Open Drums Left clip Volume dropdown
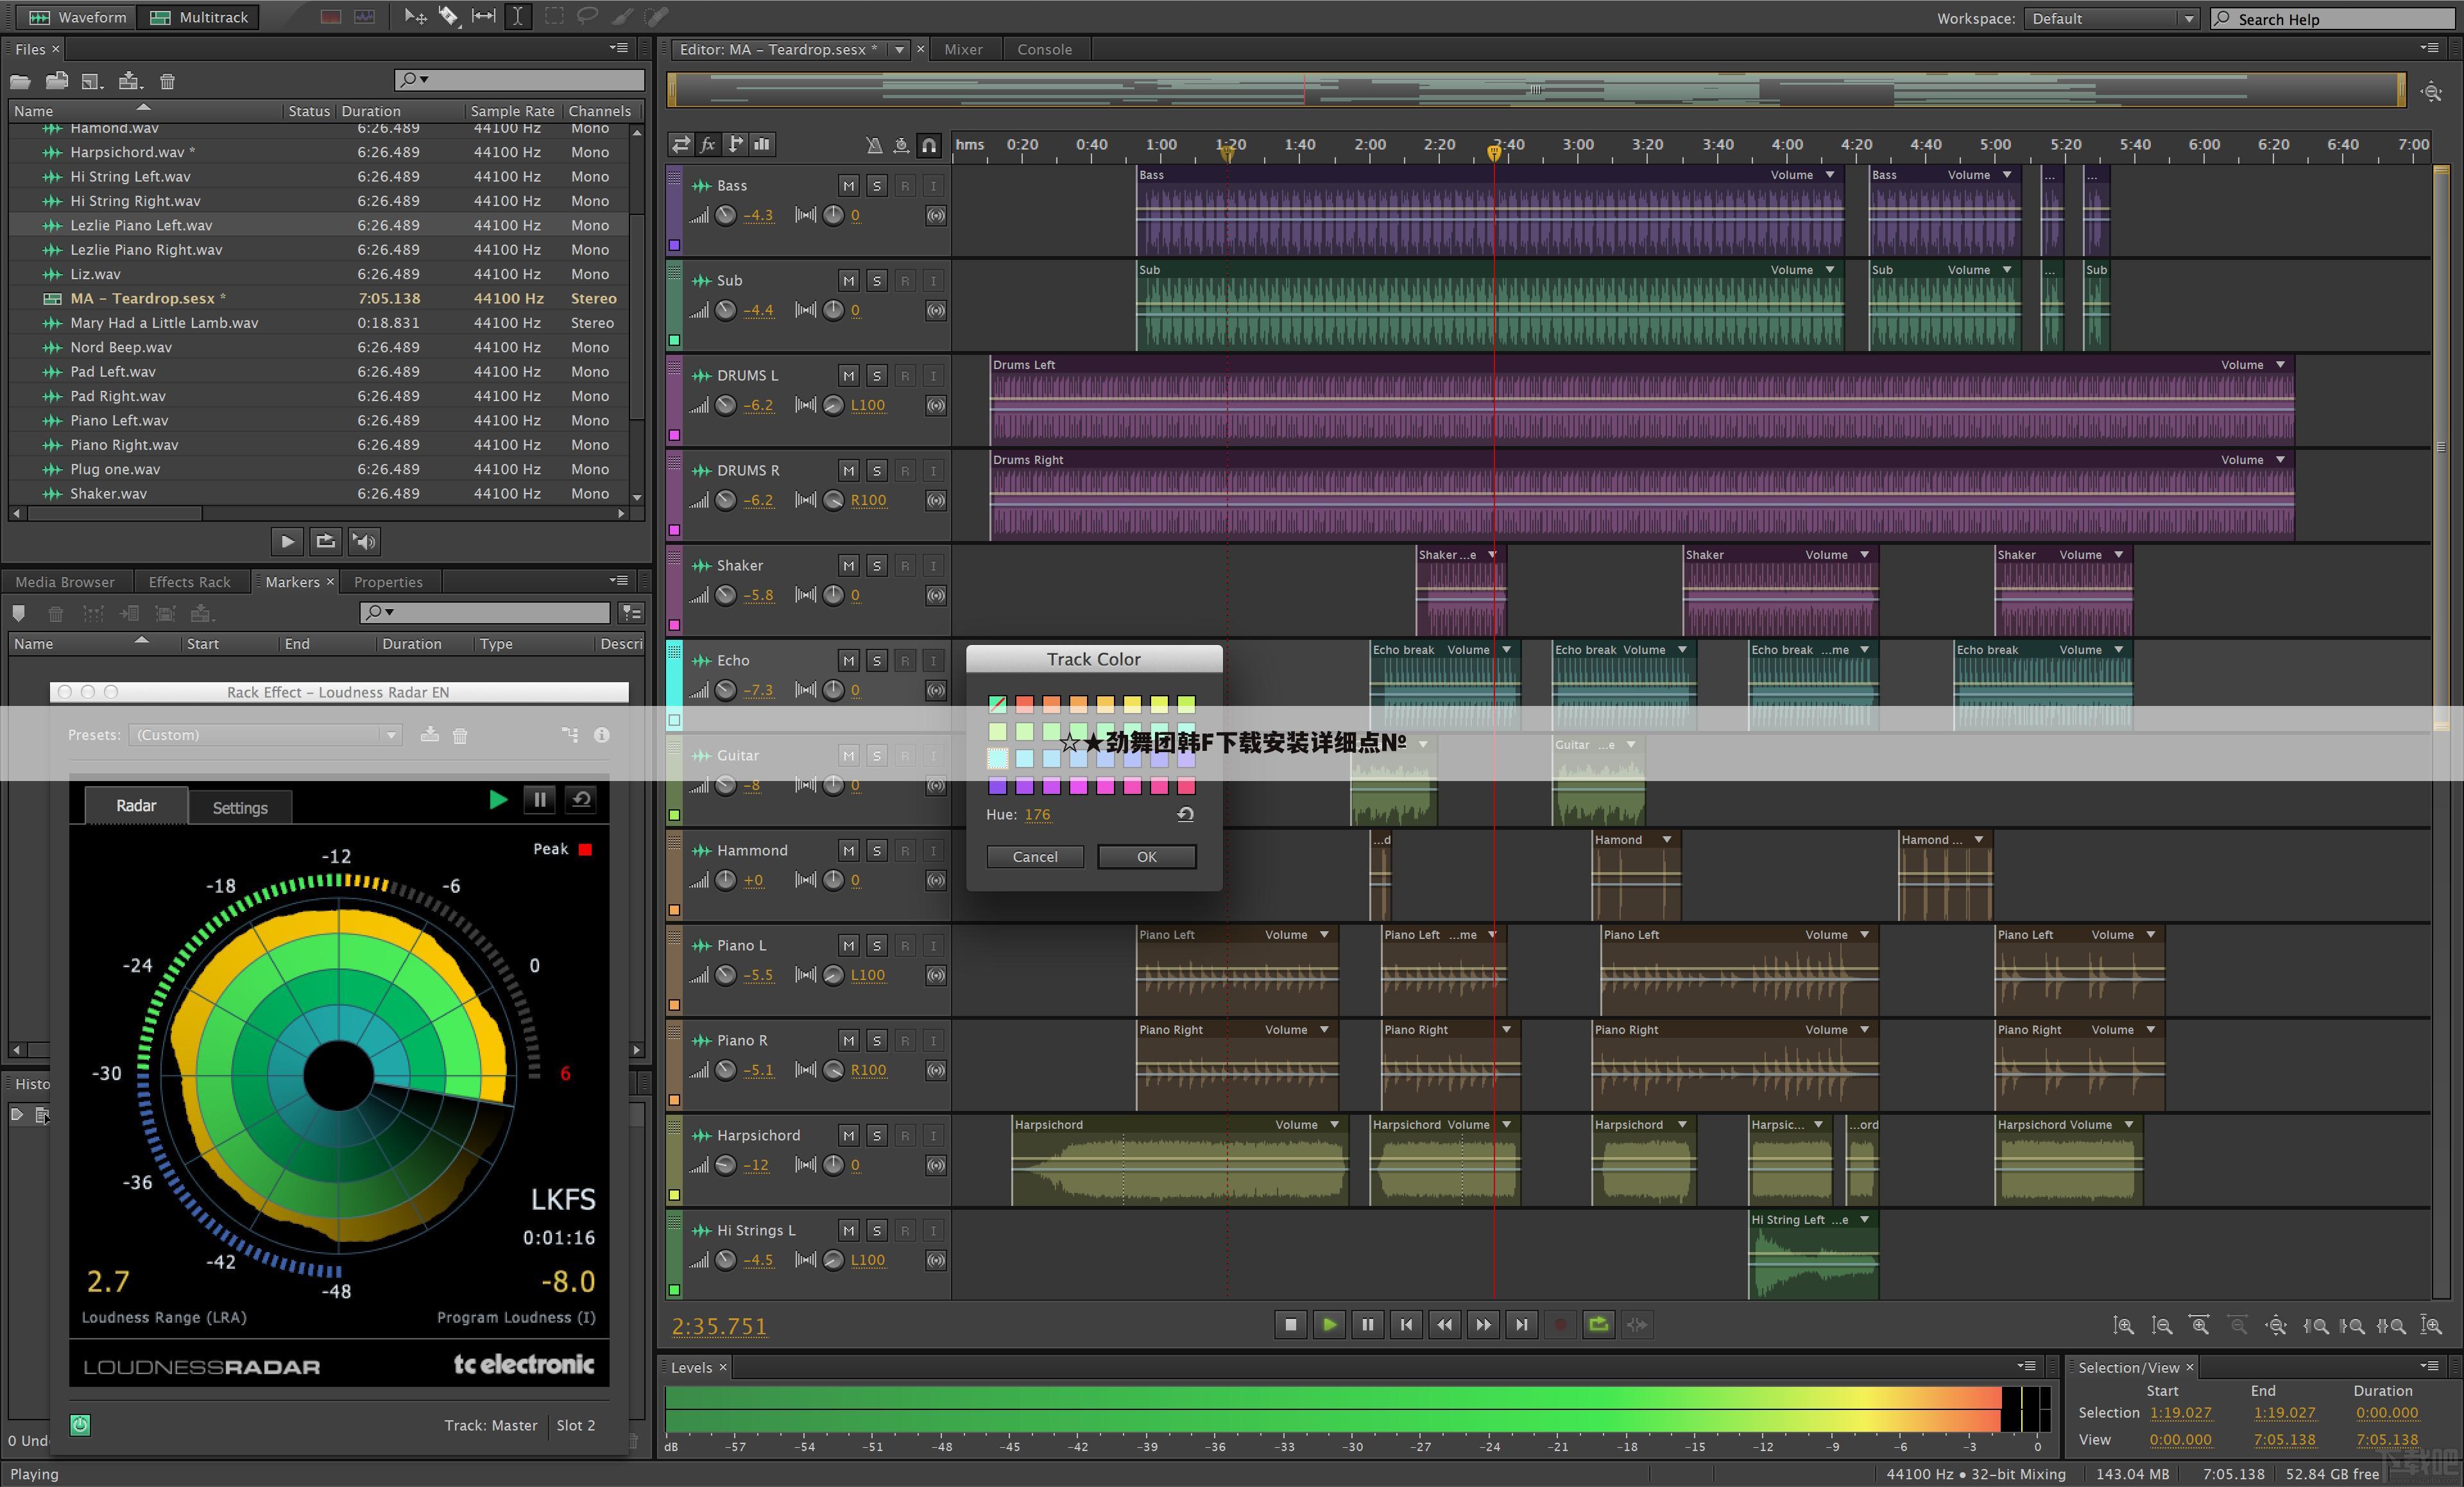This screenshot has width=2464, height=1487. pyautogui.click(x=2280, y=365)
